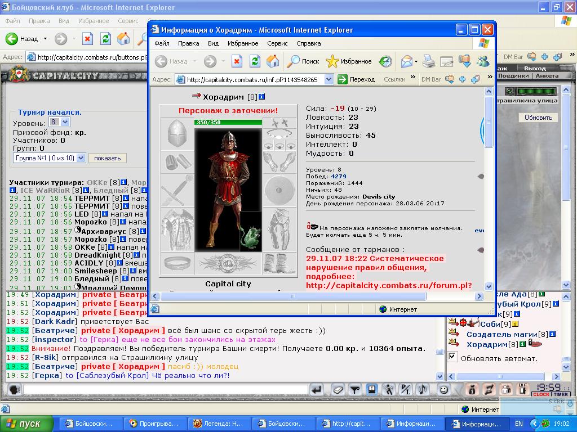The image size is (577, 432).
Task: Click the sound speaker icon in chat toolbar
Action: [423, 389]
